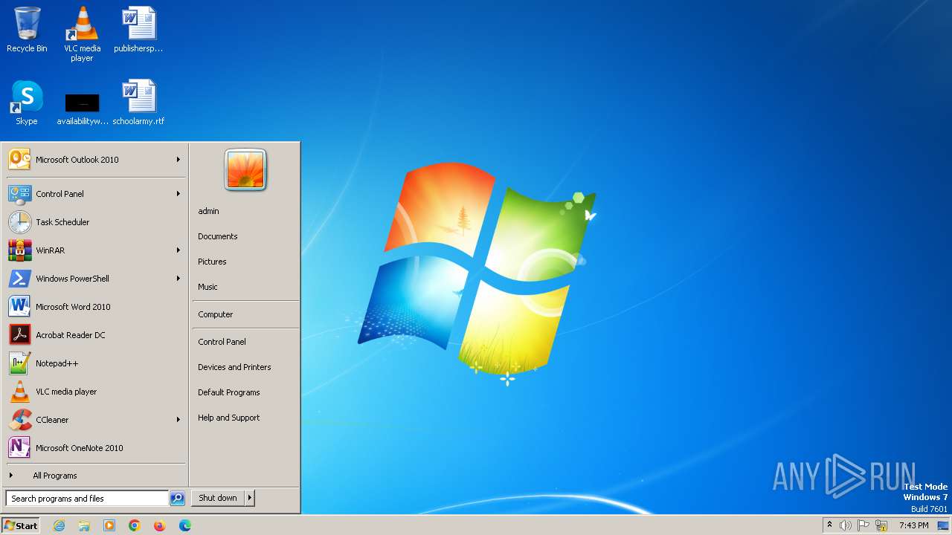The height and width of the screenshot is (535, 952).
Task: Launch Google Chrome from taskbar
Action: [135, 525]
